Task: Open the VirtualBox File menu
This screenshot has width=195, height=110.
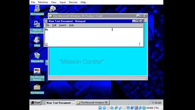Action: (33, 2)
